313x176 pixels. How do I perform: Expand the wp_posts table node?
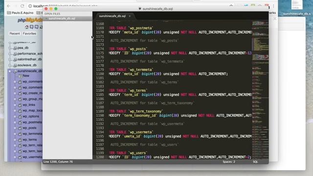click(x=15, y=128)
